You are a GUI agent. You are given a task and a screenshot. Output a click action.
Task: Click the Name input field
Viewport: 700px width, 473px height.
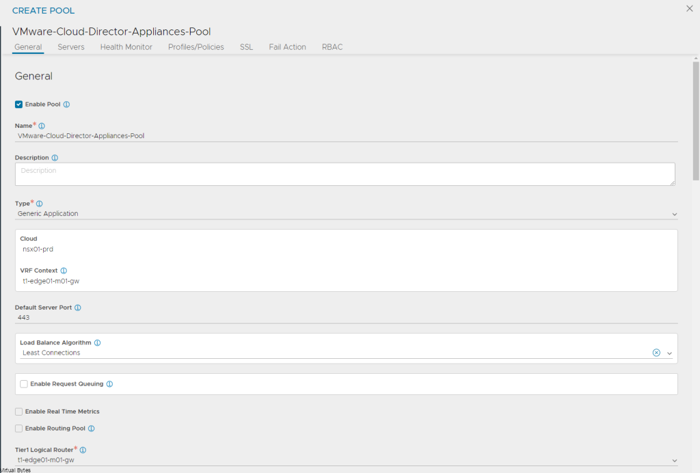347,136
